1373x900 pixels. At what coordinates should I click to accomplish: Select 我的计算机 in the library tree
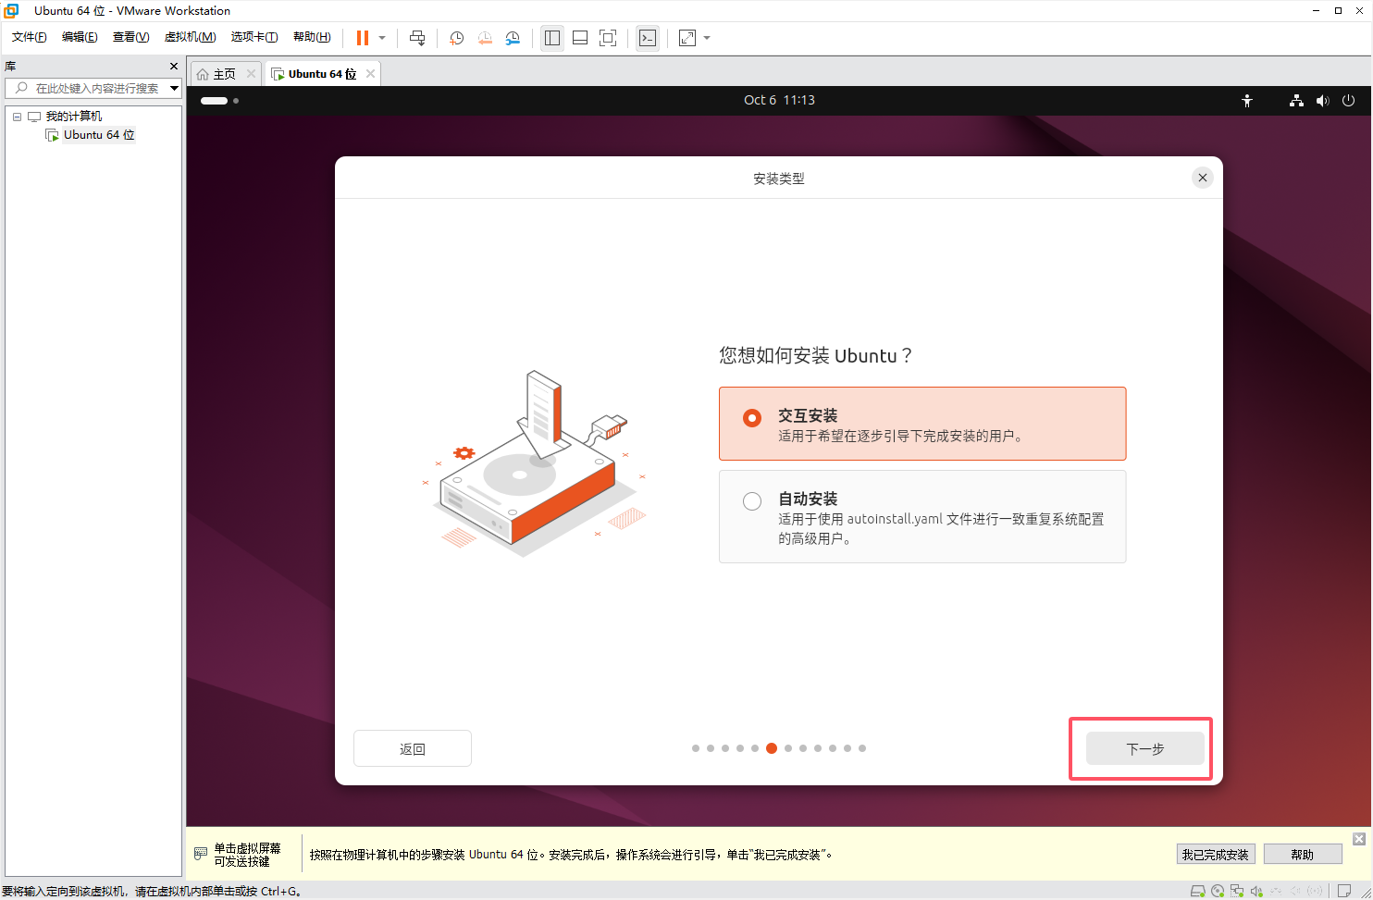coord(74,117)
